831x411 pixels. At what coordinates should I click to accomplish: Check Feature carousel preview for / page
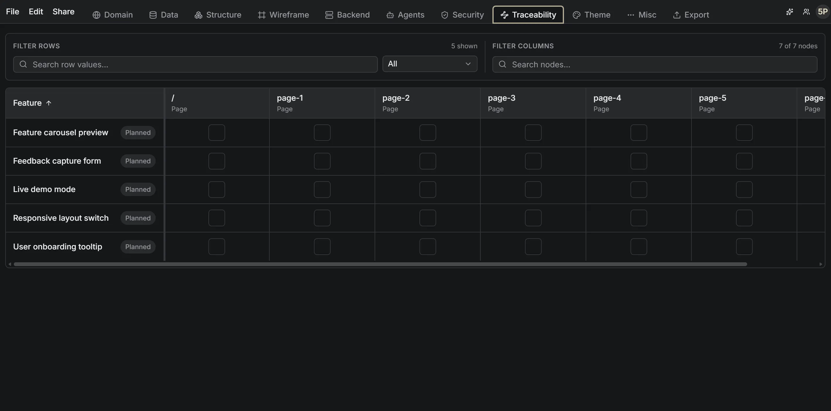(x=216, y=133)
